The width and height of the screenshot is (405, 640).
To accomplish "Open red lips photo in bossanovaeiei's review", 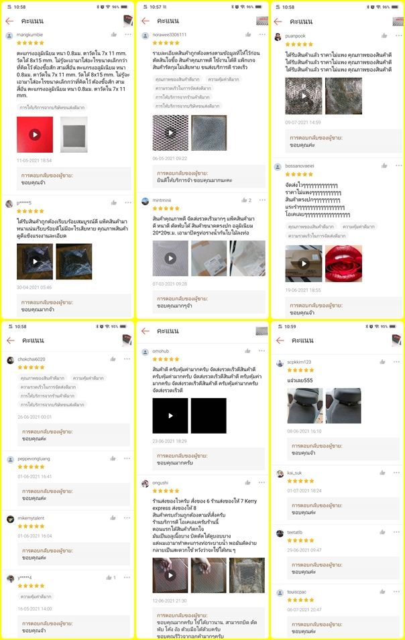I will 343,263.
